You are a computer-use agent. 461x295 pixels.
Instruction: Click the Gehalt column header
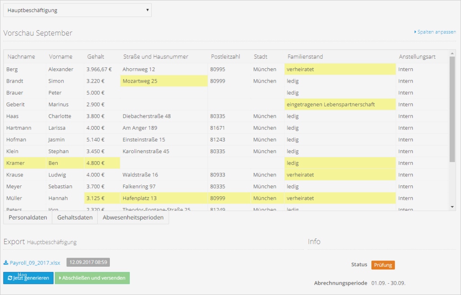[x=95, y=57]
